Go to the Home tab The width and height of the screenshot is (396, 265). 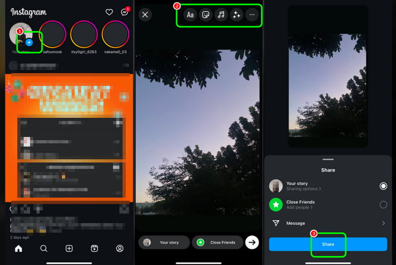(18, 249)
